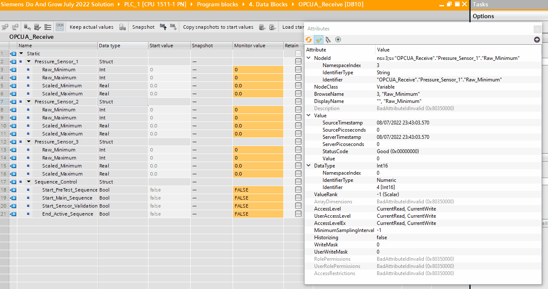Image resolution: width=548 pixels, height=289 pixels.
Task: Click the plus icon in Attributes panel
Action: point(537,40)
